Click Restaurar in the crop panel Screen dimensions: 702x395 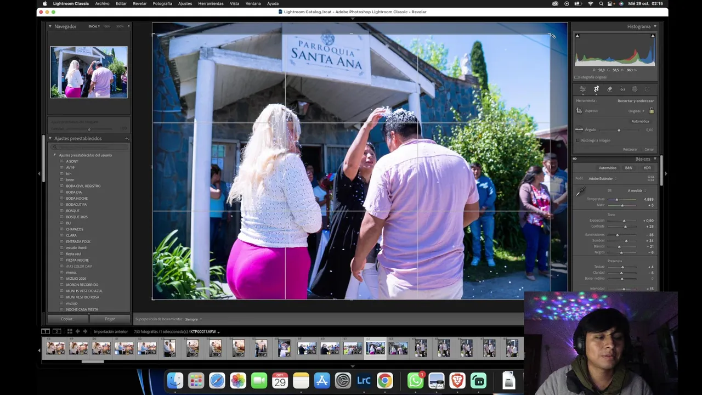[x=630, y=149]
